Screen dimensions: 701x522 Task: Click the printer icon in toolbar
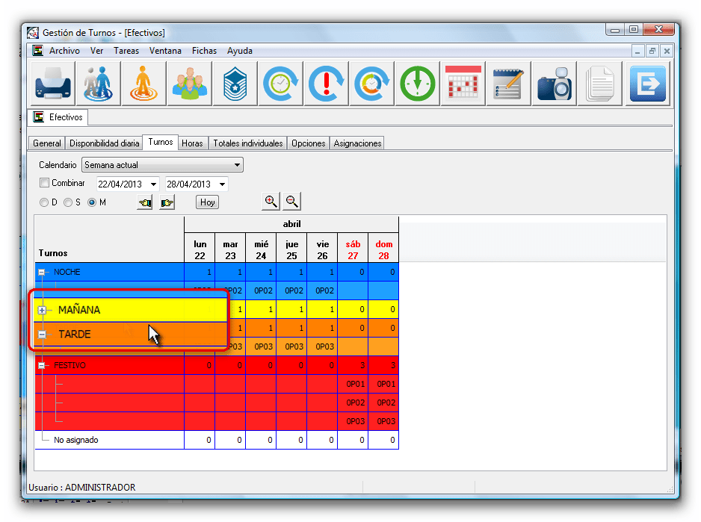(x=53, y=84)
